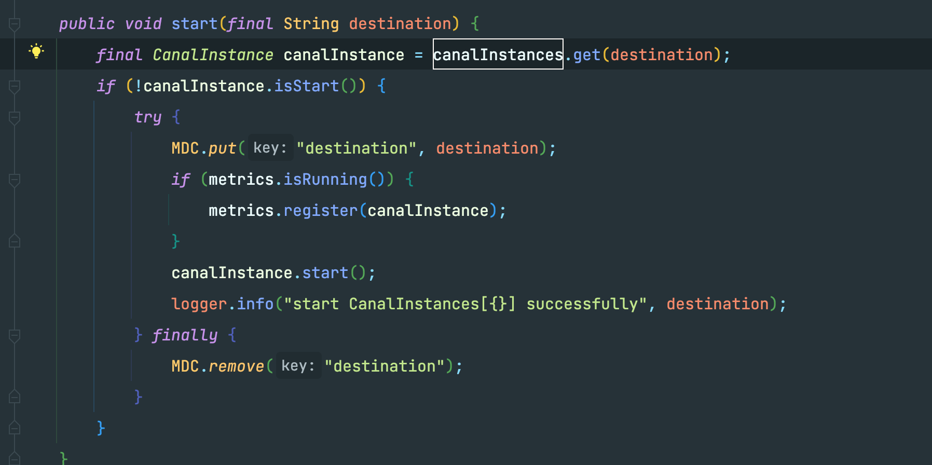The image size is (932, 465).
Task: Click the String parameter type
Action: pos(311,24)
